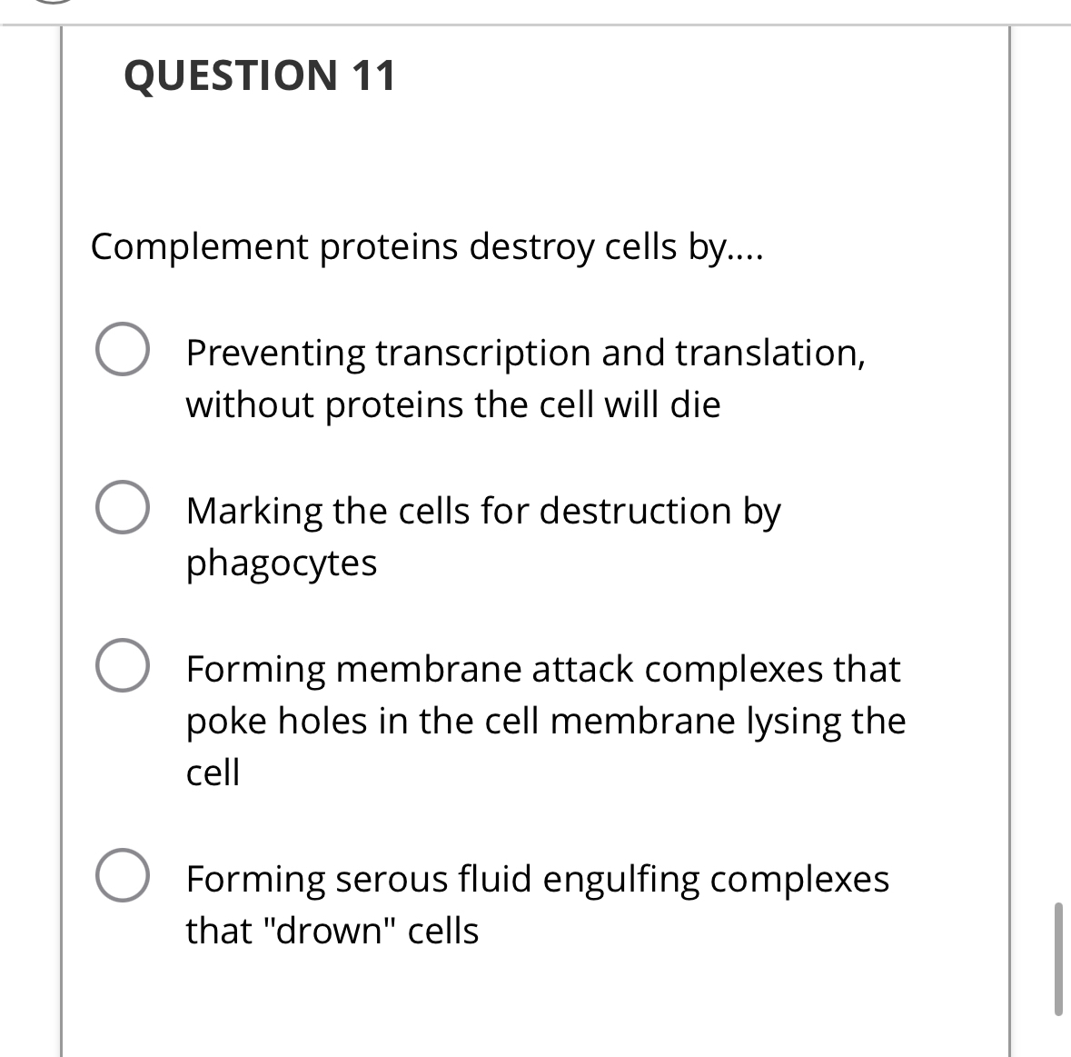Click the answer text 'without proteins the cell will die'
The height and width of the screenshot is (1057, 1071).
[x=452, y=404]
